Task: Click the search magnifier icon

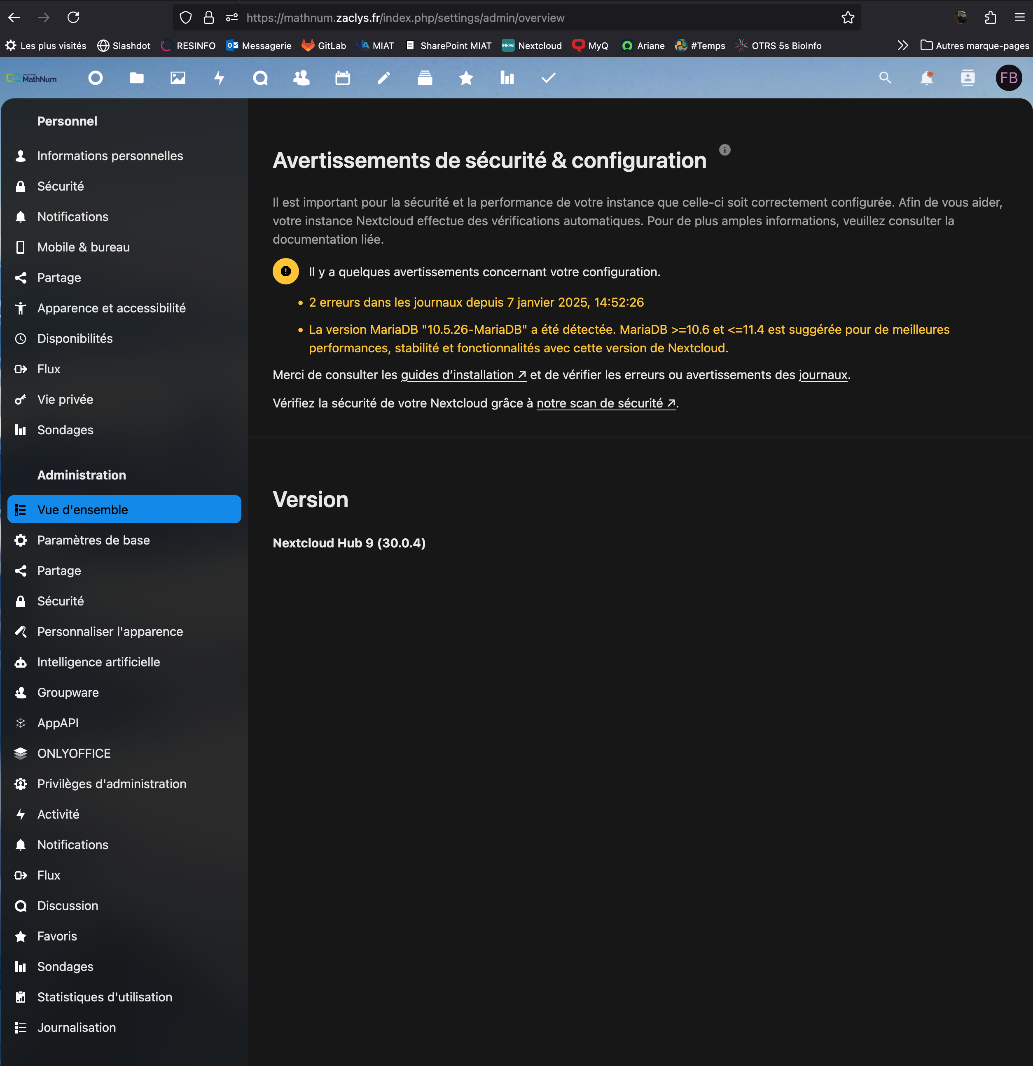Action: click(885, 78)
